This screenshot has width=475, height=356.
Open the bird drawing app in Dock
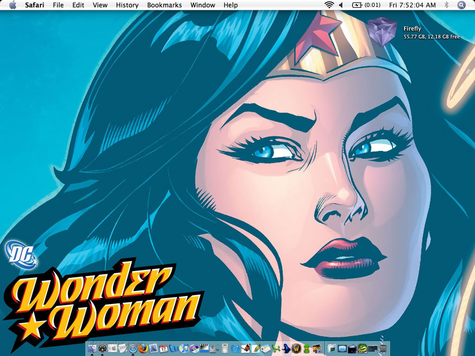click(x=246, y=349)
